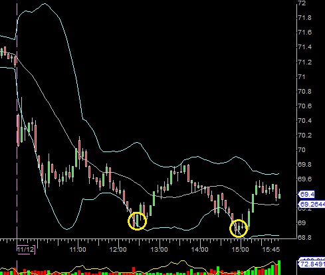Click the 70.2 price axis label
Viewport: 325px width, 275px height.
(305, 135)
